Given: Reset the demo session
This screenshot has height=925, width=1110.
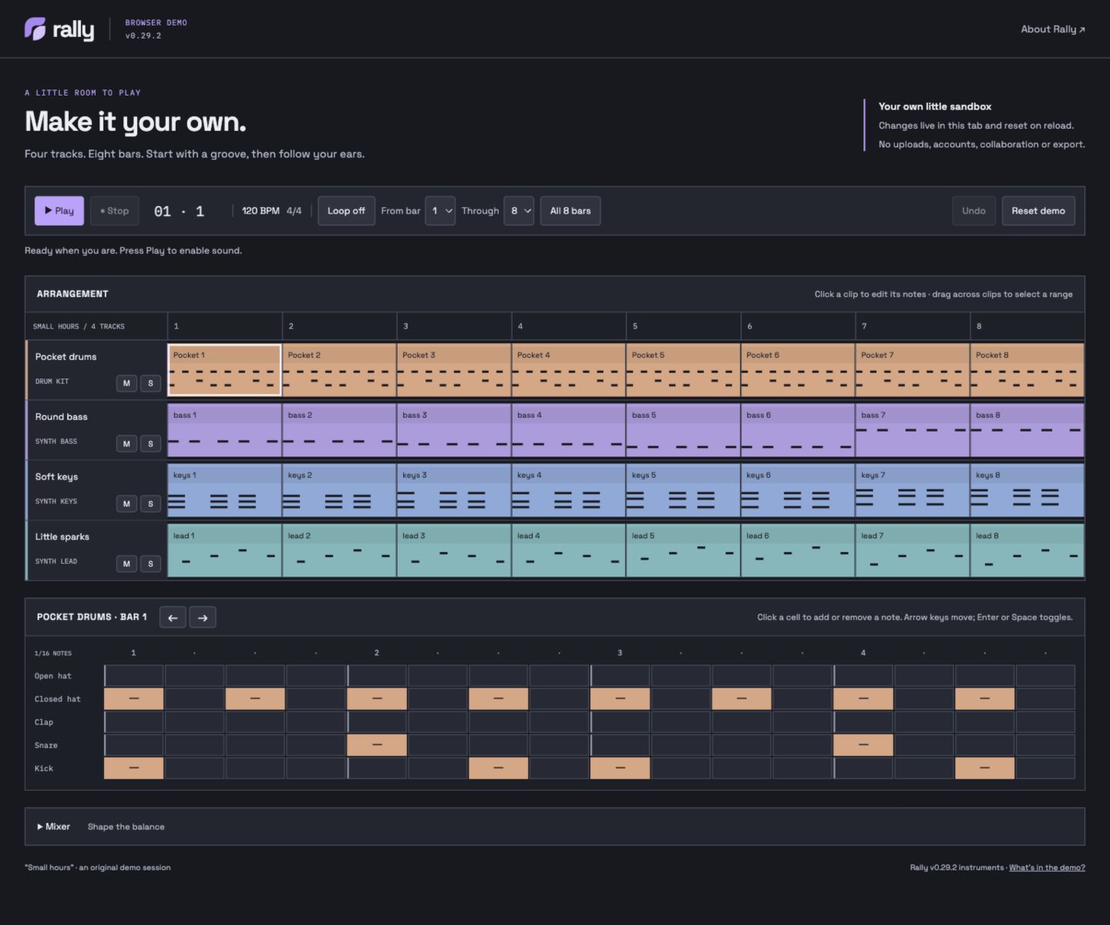Looking at the screenshot, I should click(x=1038, y=210).
